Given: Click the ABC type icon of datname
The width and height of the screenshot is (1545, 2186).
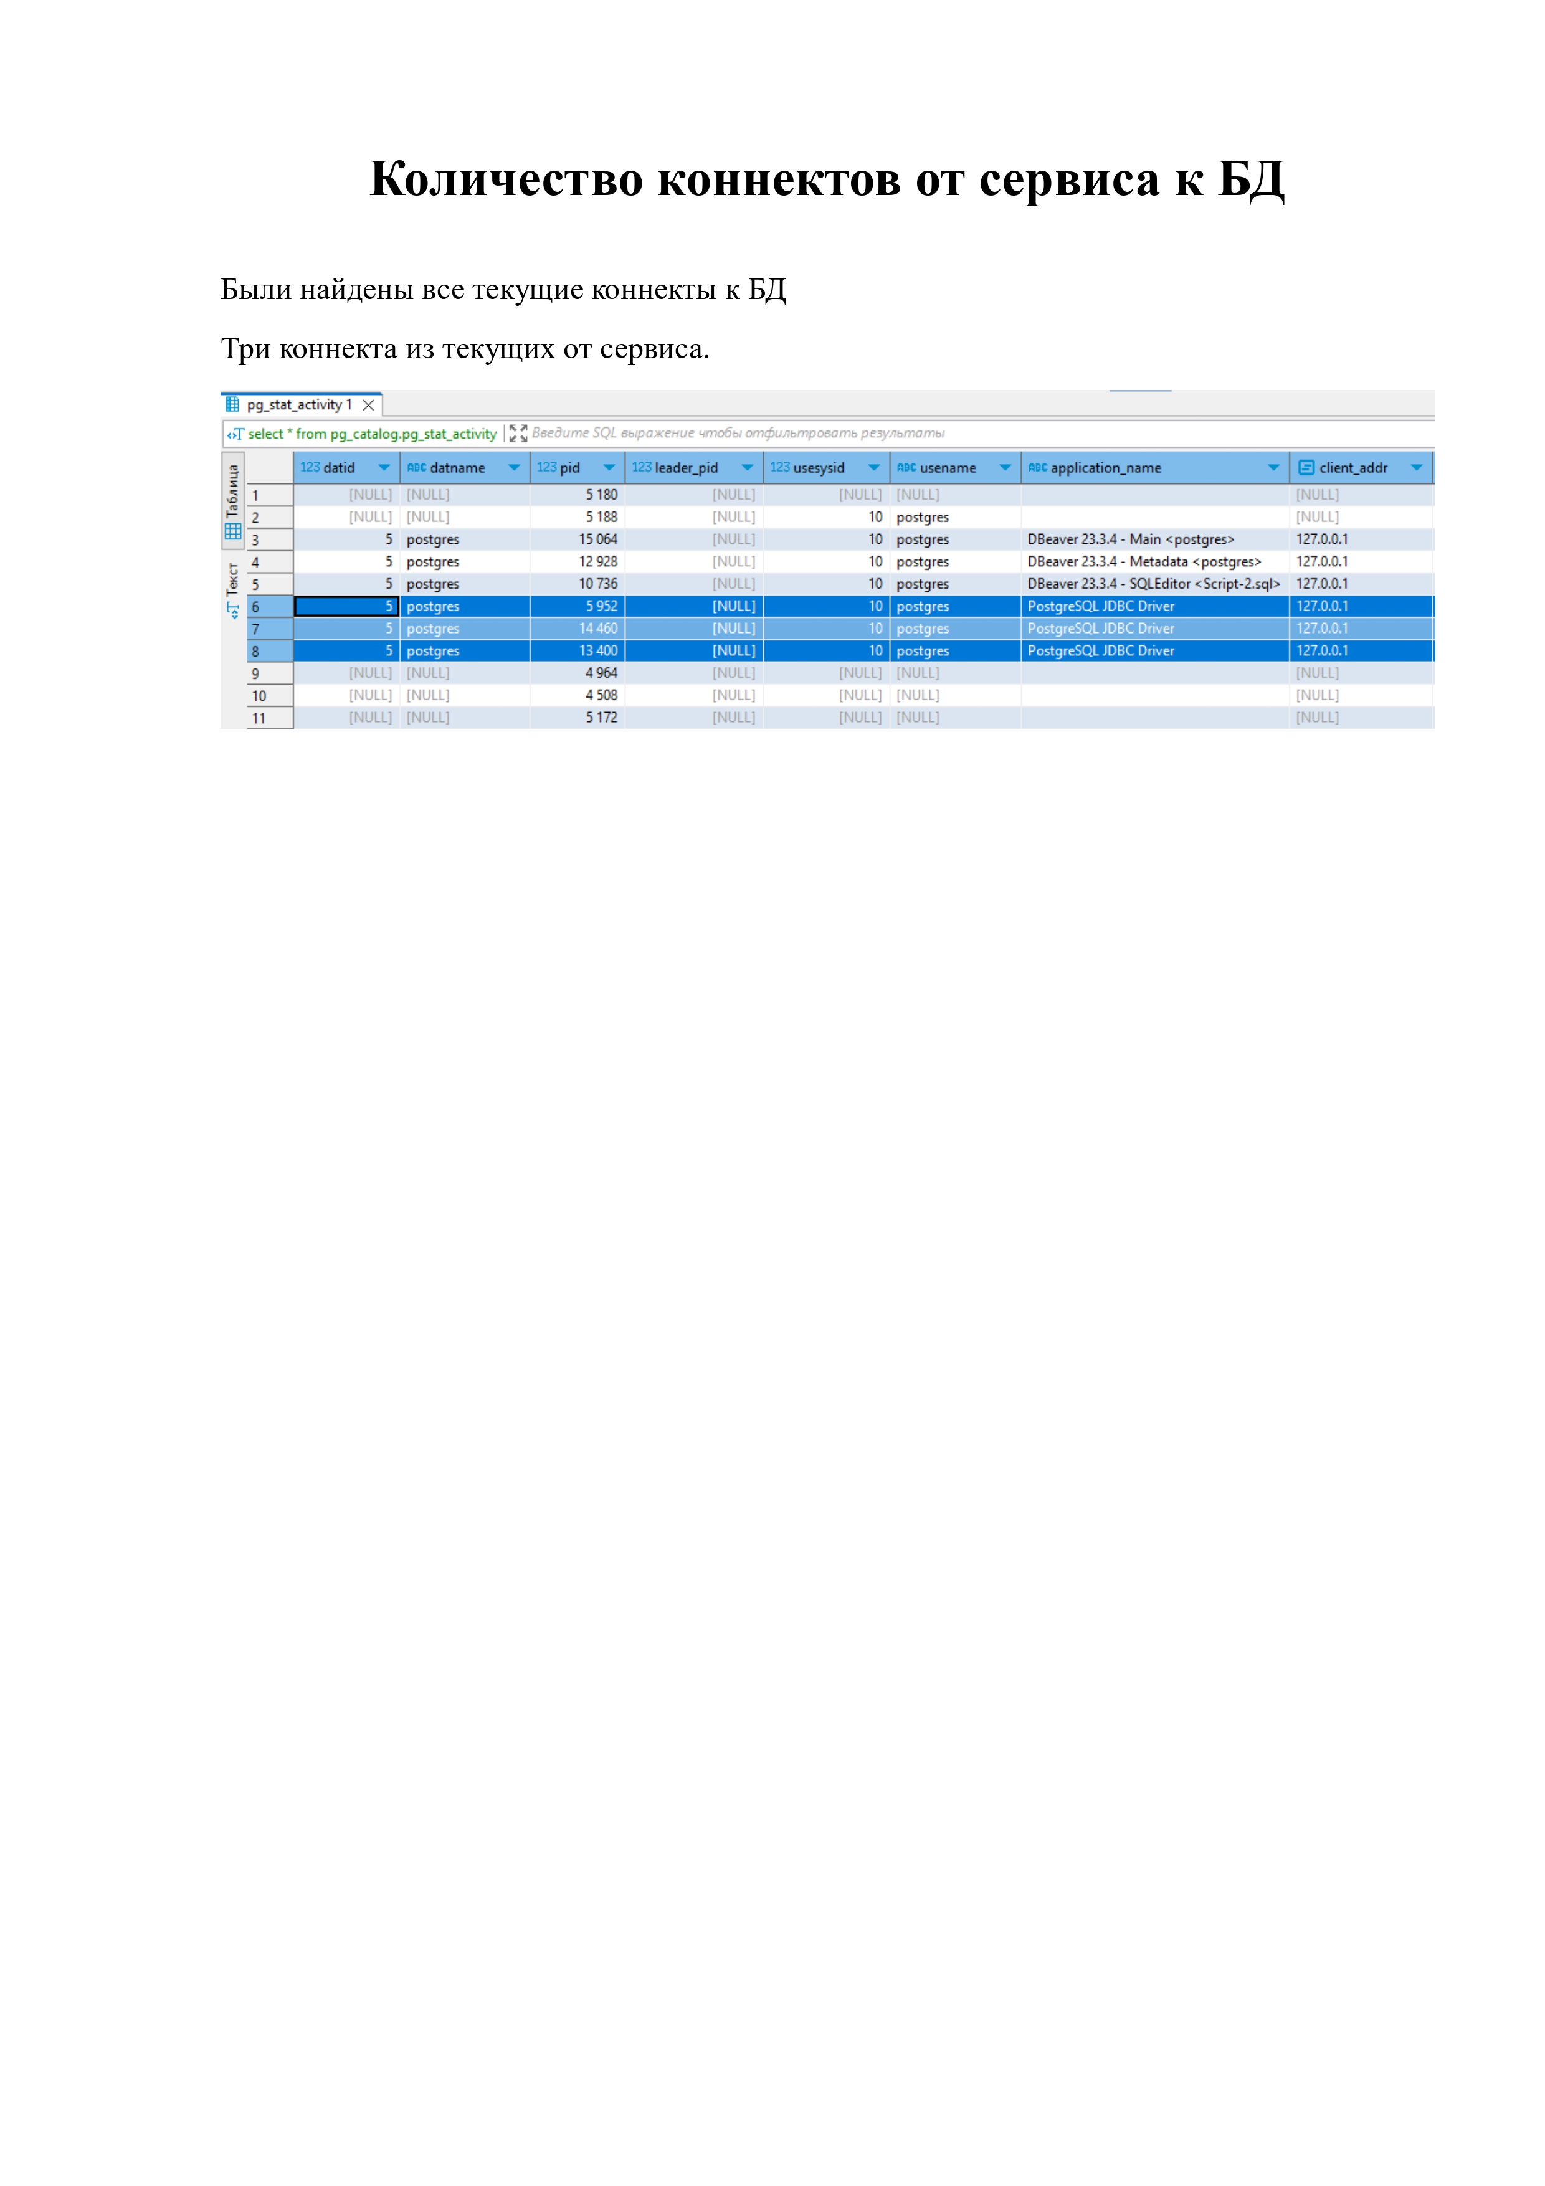Looking at the screenshot, I should [416, 467].
